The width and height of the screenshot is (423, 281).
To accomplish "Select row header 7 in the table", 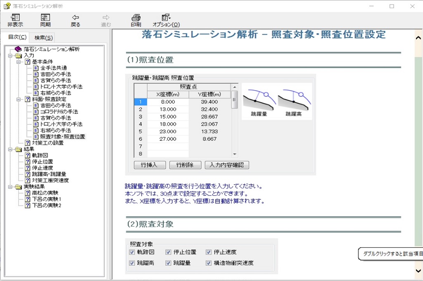I will [x=140, y=146].
